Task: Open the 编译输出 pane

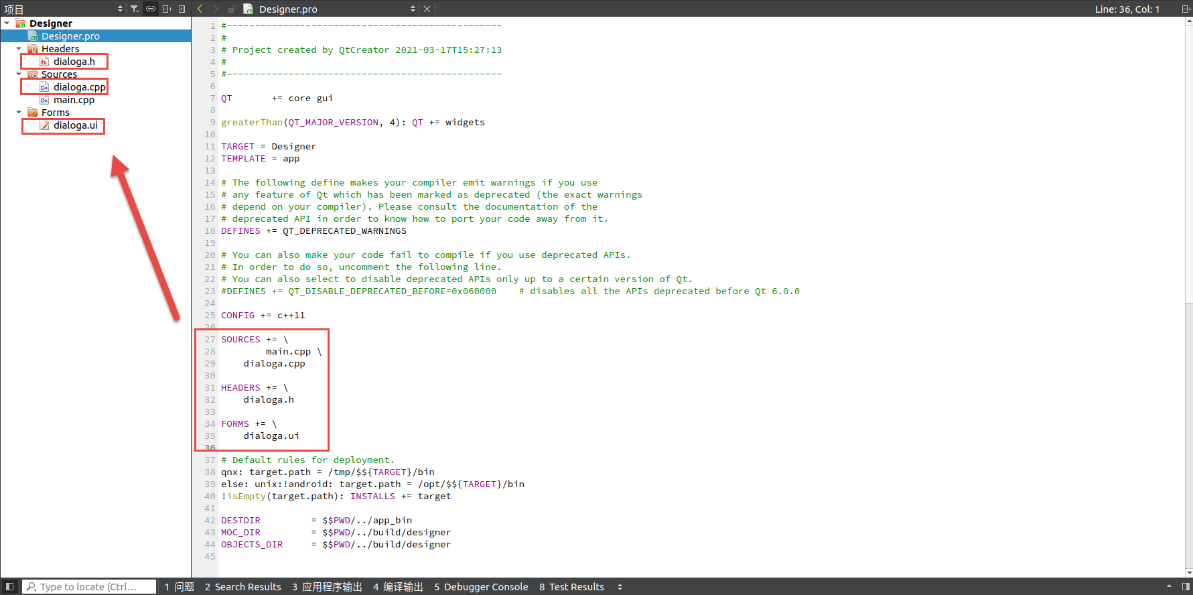Action: (x=398, y=587)
